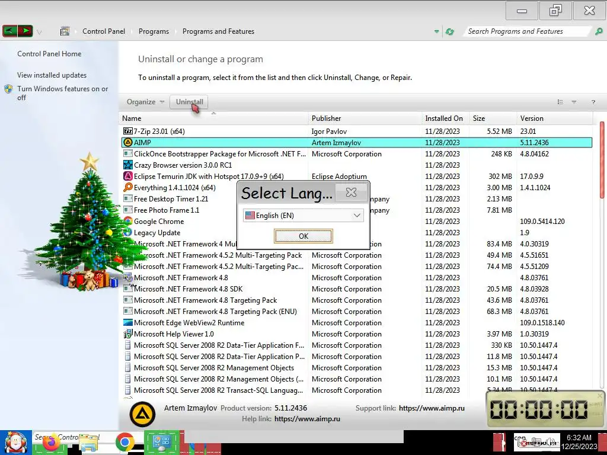Sort by Installed On column header
Viewport: 607px width, 455px height.
(446, 118)
